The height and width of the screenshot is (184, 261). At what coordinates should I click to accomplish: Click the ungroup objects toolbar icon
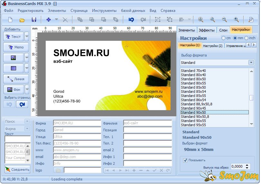[170, 20]
